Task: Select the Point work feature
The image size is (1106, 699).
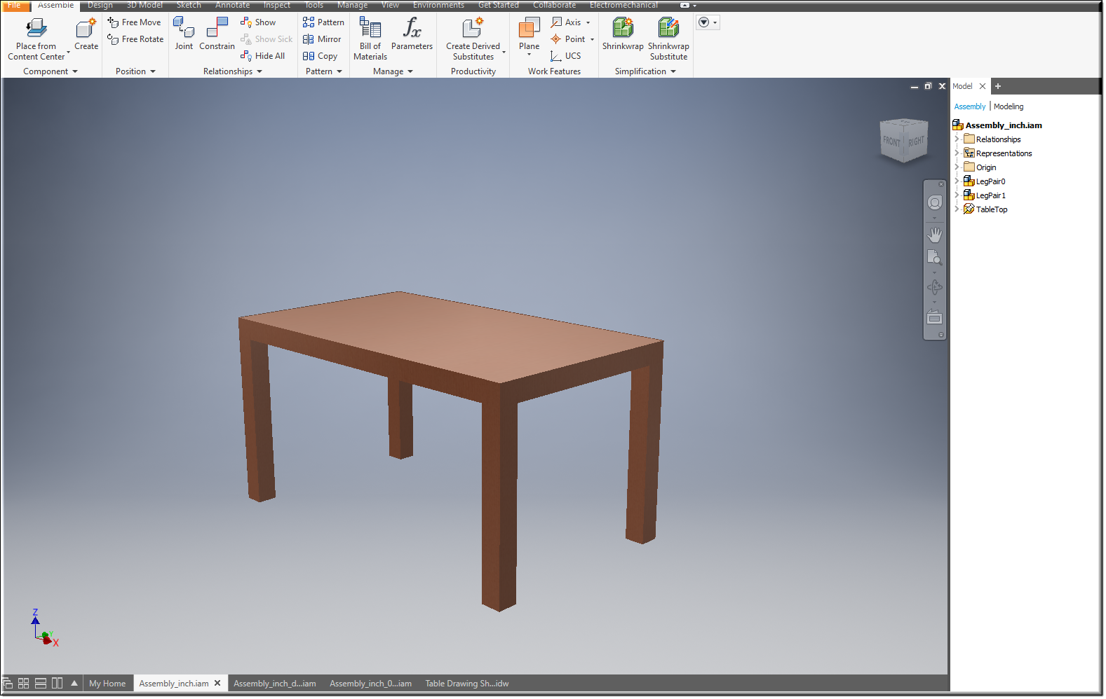Action: [x=567, y=39]
